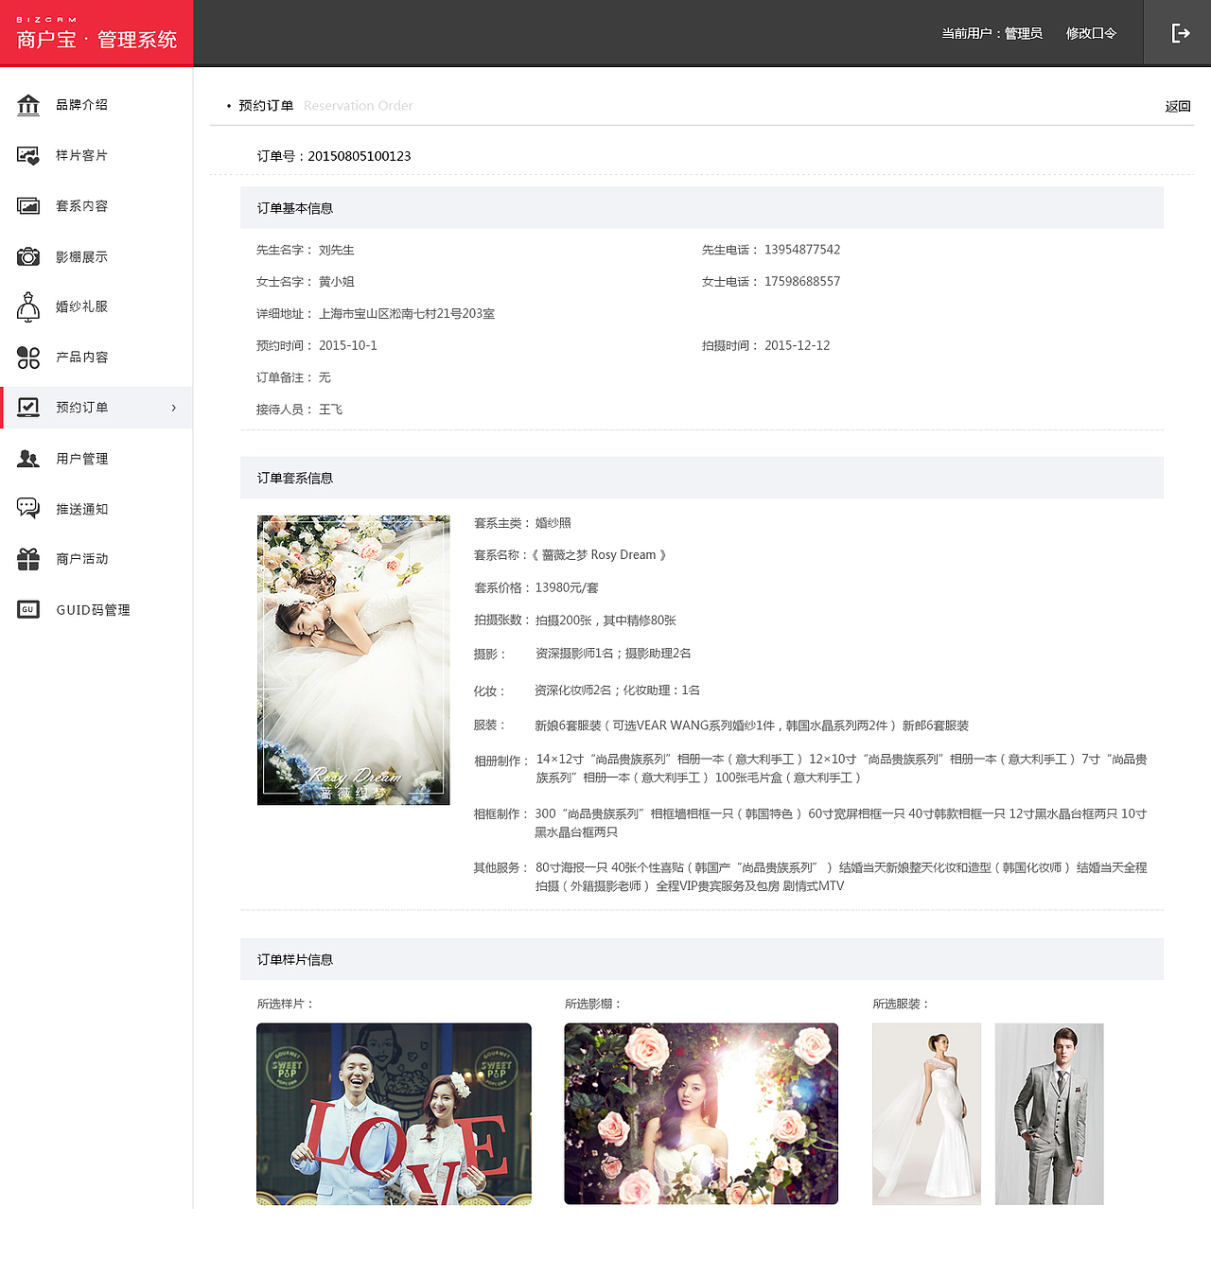Click the reservation date 2015-10-1

[348, 346]
